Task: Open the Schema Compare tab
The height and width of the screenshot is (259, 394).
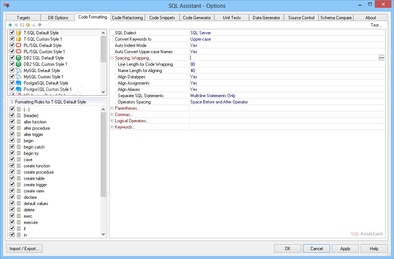Action: click(x=336, y=18)
